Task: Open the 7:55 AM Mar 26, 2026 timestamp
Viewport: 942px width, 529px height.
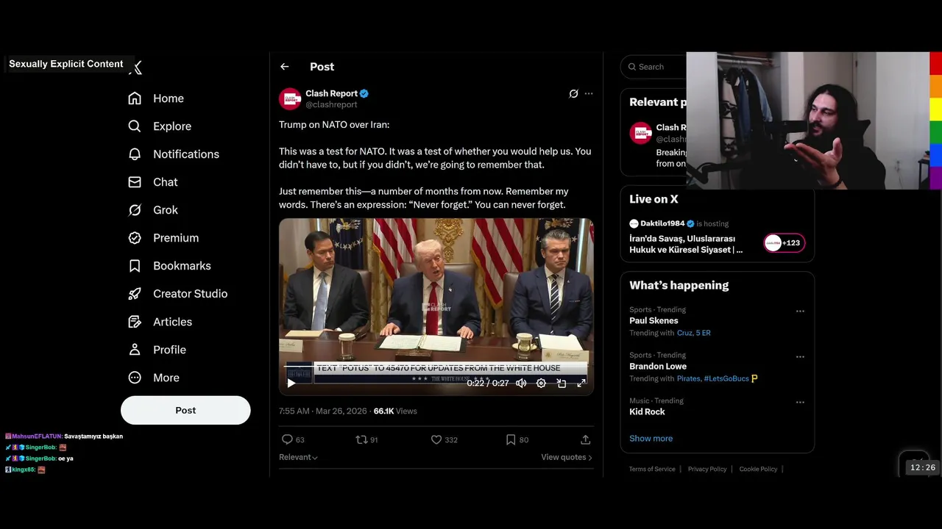Action: click(x=324, y=411)
